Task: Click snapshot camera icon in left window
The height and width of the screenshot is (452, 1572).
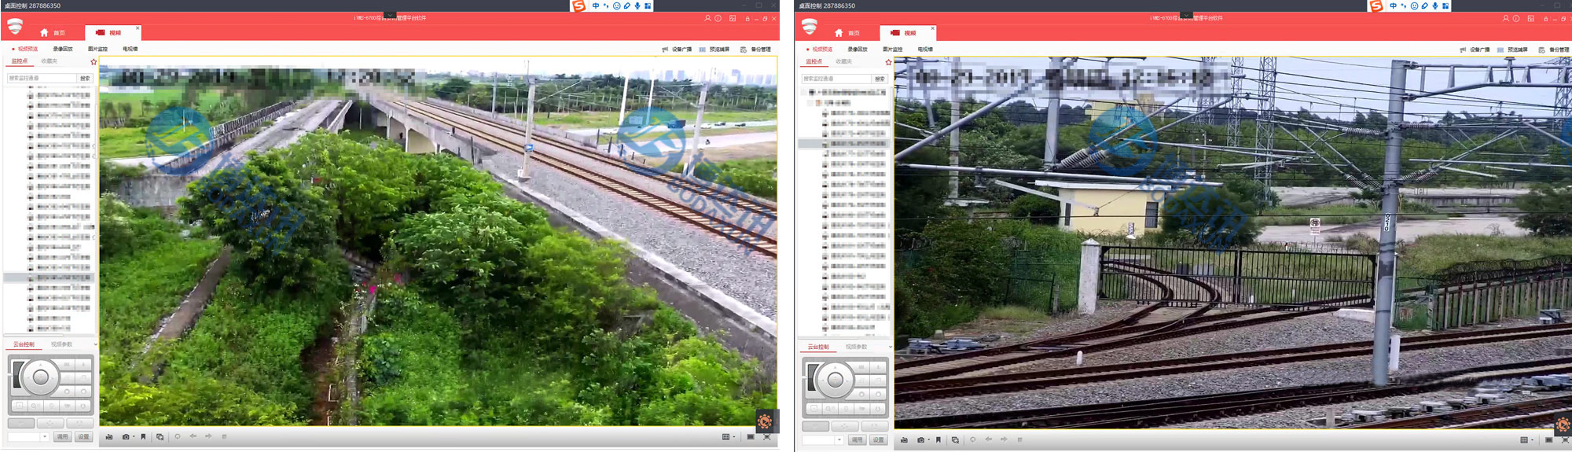Action: pyautogui.click(x=125, y=436)
